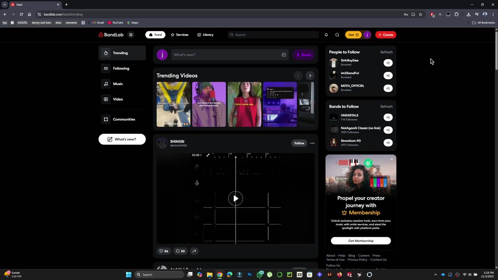Click the What's new? button
The image size is (498, 280).
[x=122, y=139]
